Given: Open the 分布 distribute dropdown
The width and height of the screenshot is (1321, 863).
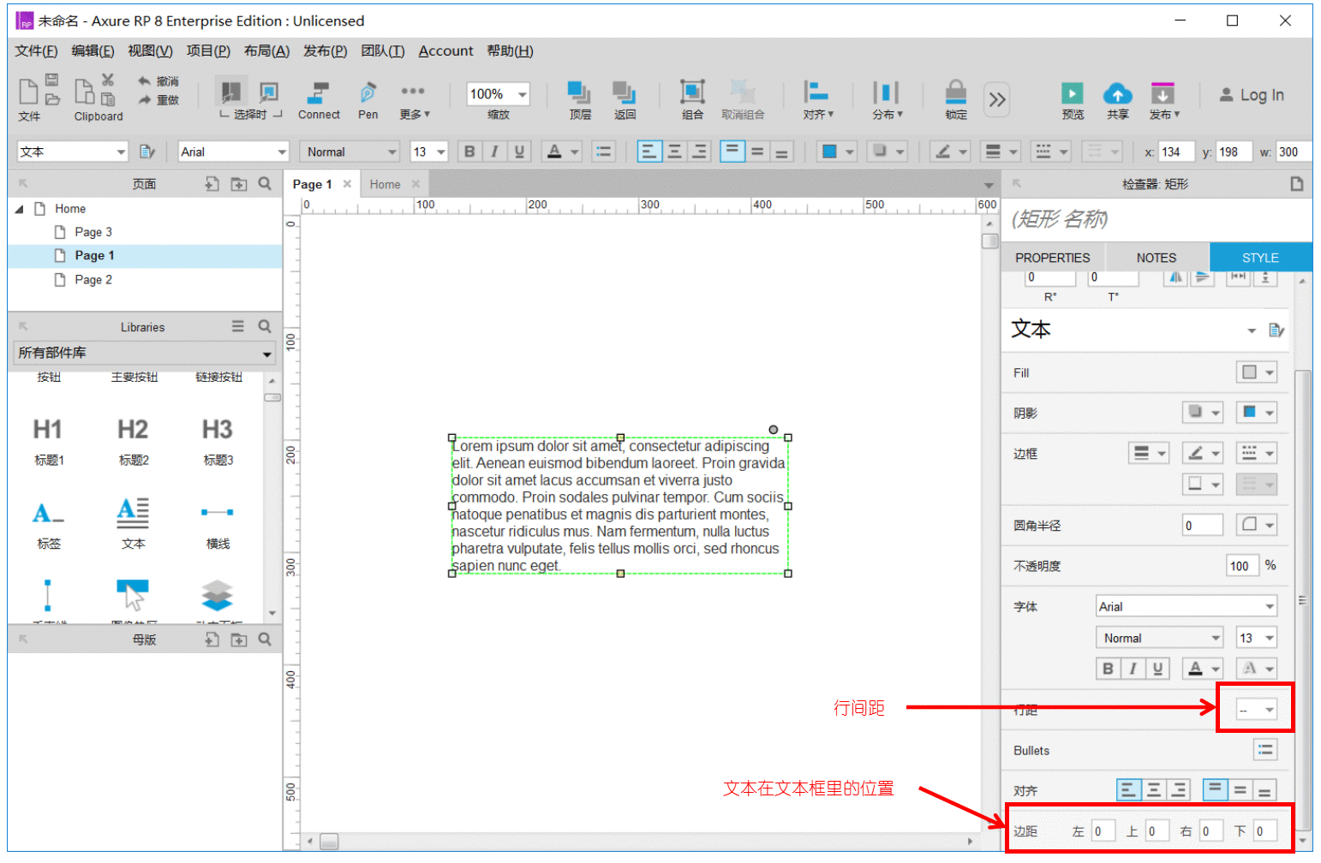Looking at the screenshot, I should click(x=888, y=100).
